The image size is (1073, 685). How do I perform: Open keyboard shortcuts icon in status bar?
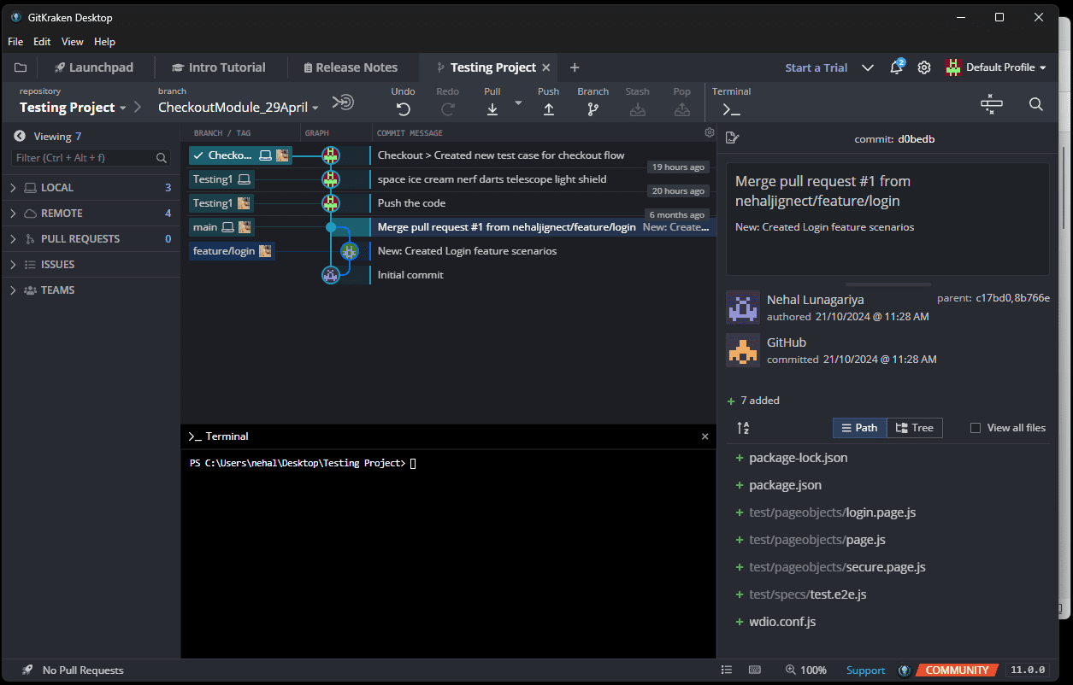tap(755, 670)
